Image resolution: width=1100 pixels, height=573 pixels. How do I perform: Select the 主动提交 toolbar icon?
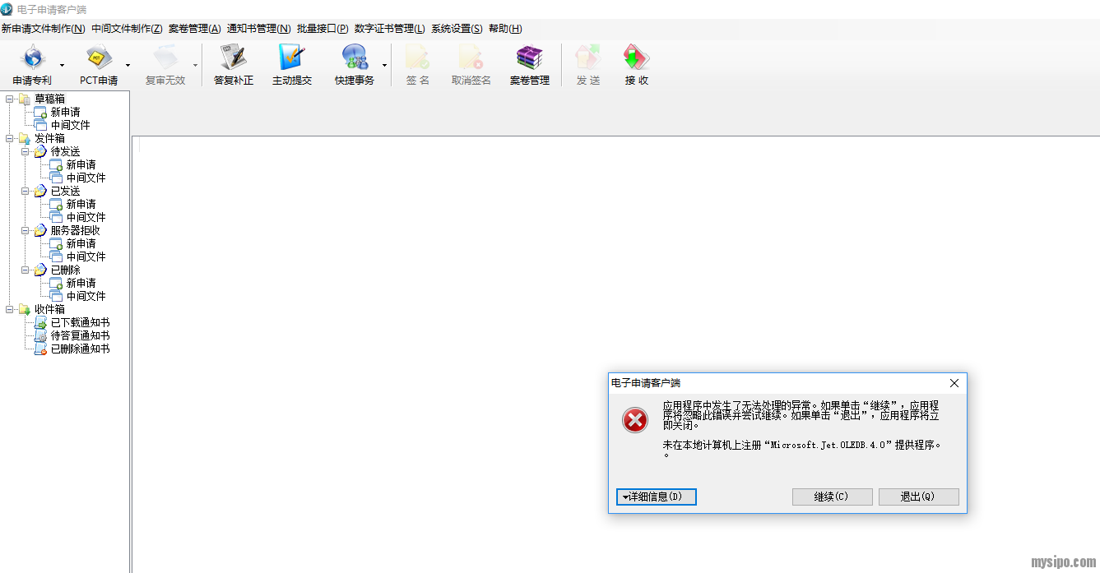(292, 59)
